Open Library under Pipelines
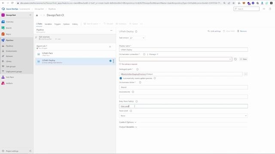This screenshot has width=275, height=154. pos(9,61)
